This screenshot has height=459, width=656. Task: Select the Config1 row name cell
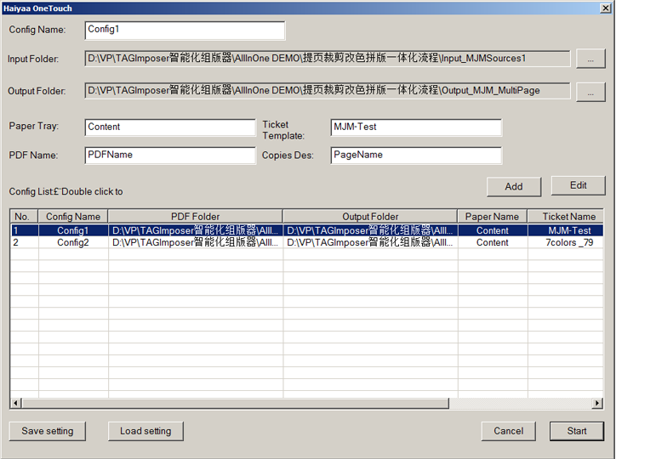(73, 230)
